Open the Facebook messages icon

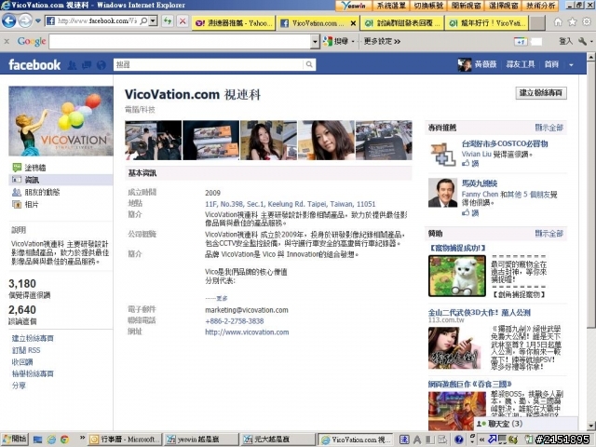(x=87, y=65)
